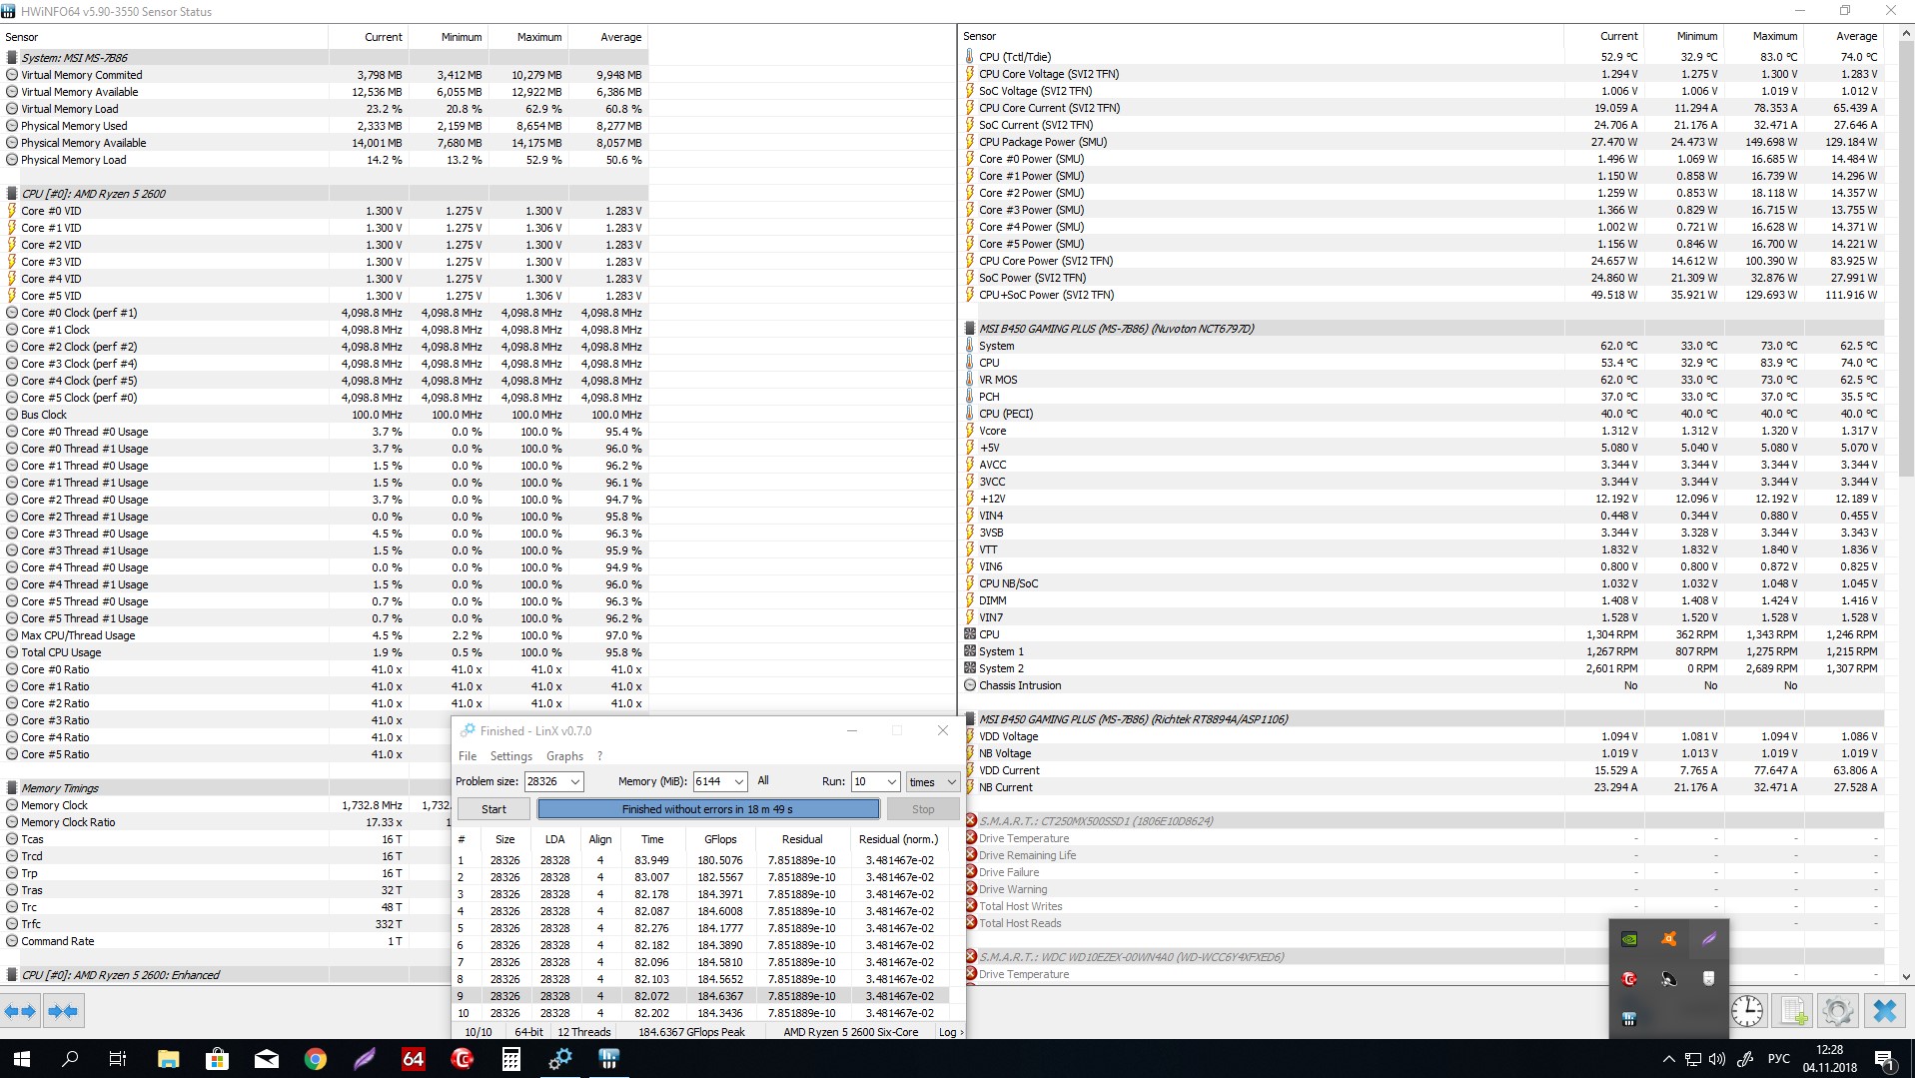Click the All memory link in LinX

tap(763, 781)
